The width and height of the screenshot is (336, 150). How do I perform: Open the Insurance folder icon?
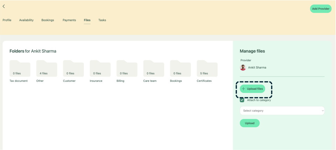coord(100,69)
